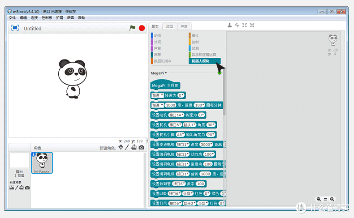The height and width of the screenshot is (218, 354).
Task: Collapse the stage with the small arrow handle
Action: point(147,141)
